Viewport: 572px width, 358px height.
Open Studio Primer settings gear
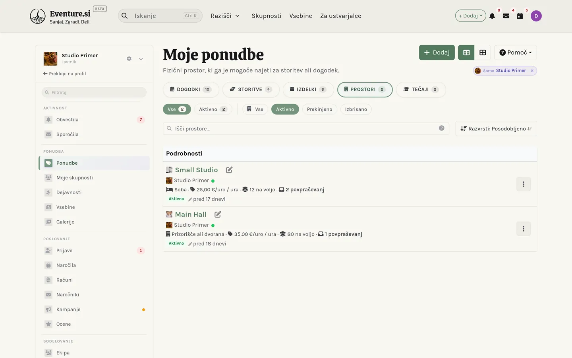[129, 58]
